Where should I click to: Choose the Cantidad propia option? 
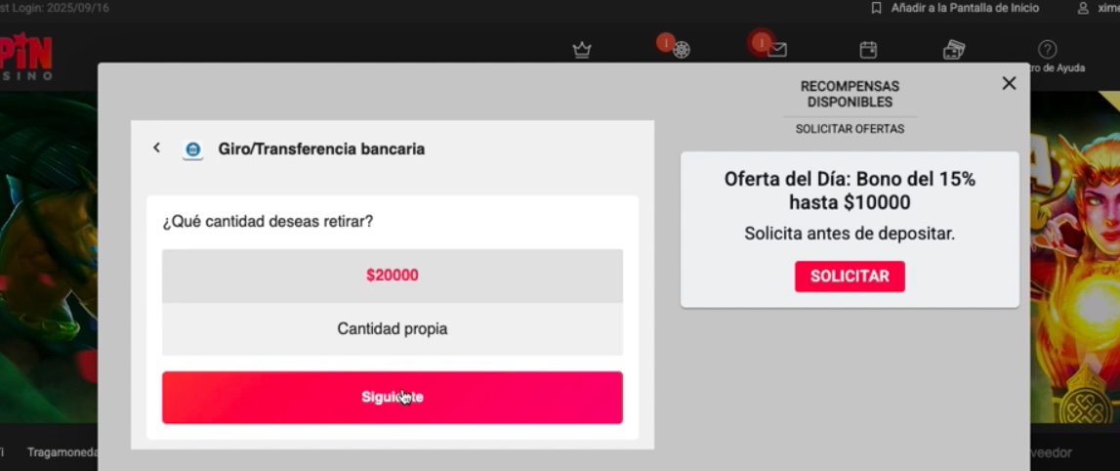click(x=393, y=328)
